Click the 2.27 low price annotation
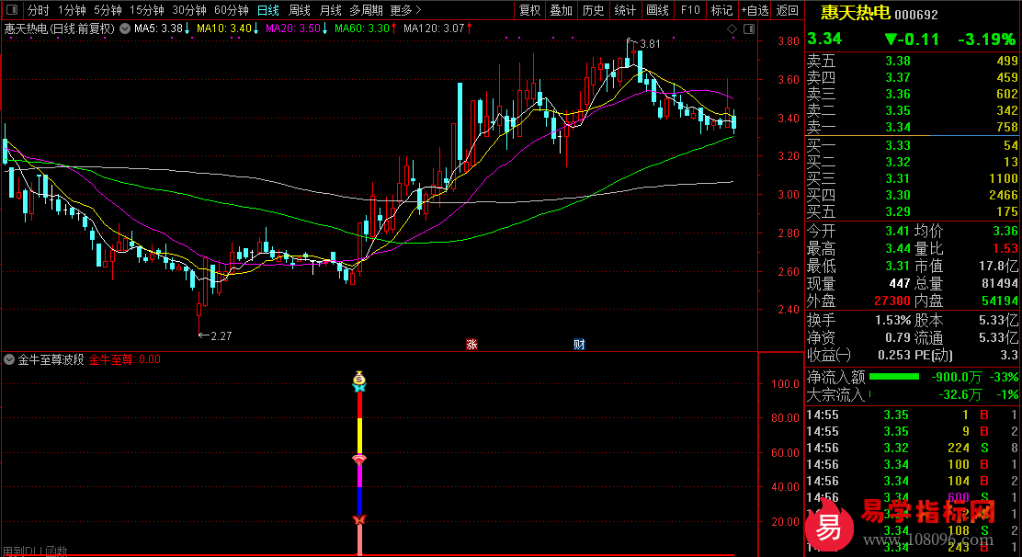The width and height of the screenshot is (1022, 557). [x=221, y=336]
